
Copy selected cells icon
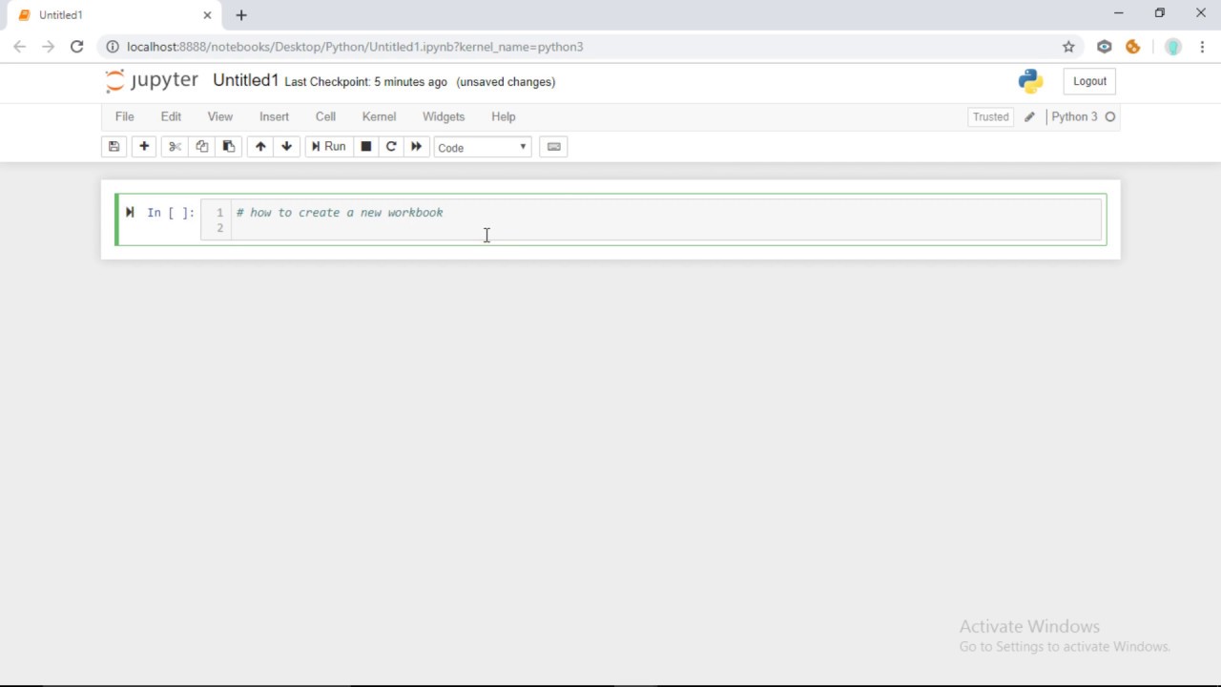tap(201, 147)
